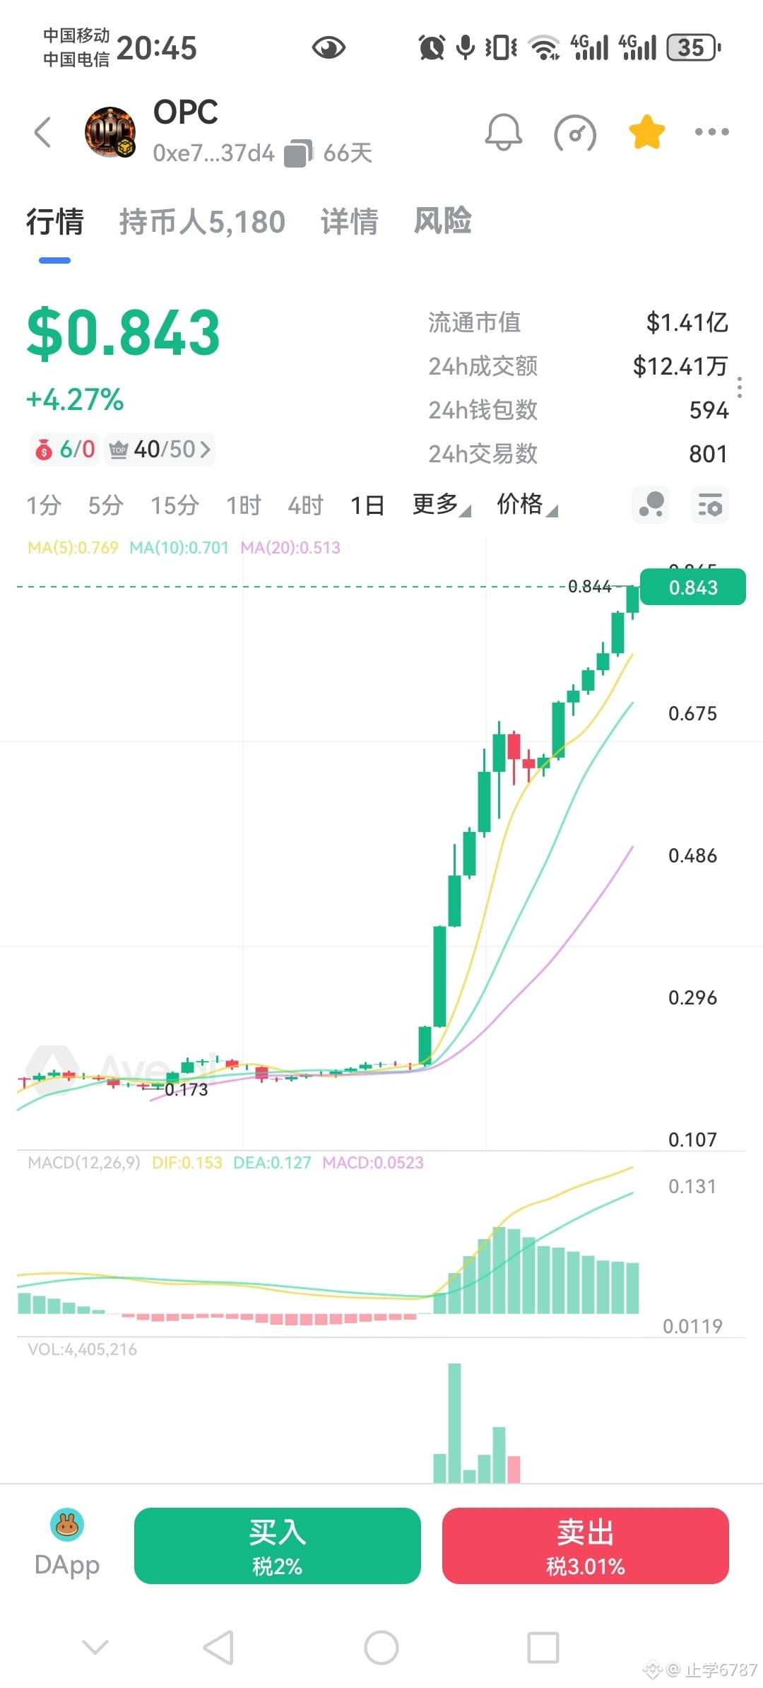Copy the 0xe7...37d4 contract address
Image resolution: width=763 pixels, height=1688 pixels.
coord(298,153)
